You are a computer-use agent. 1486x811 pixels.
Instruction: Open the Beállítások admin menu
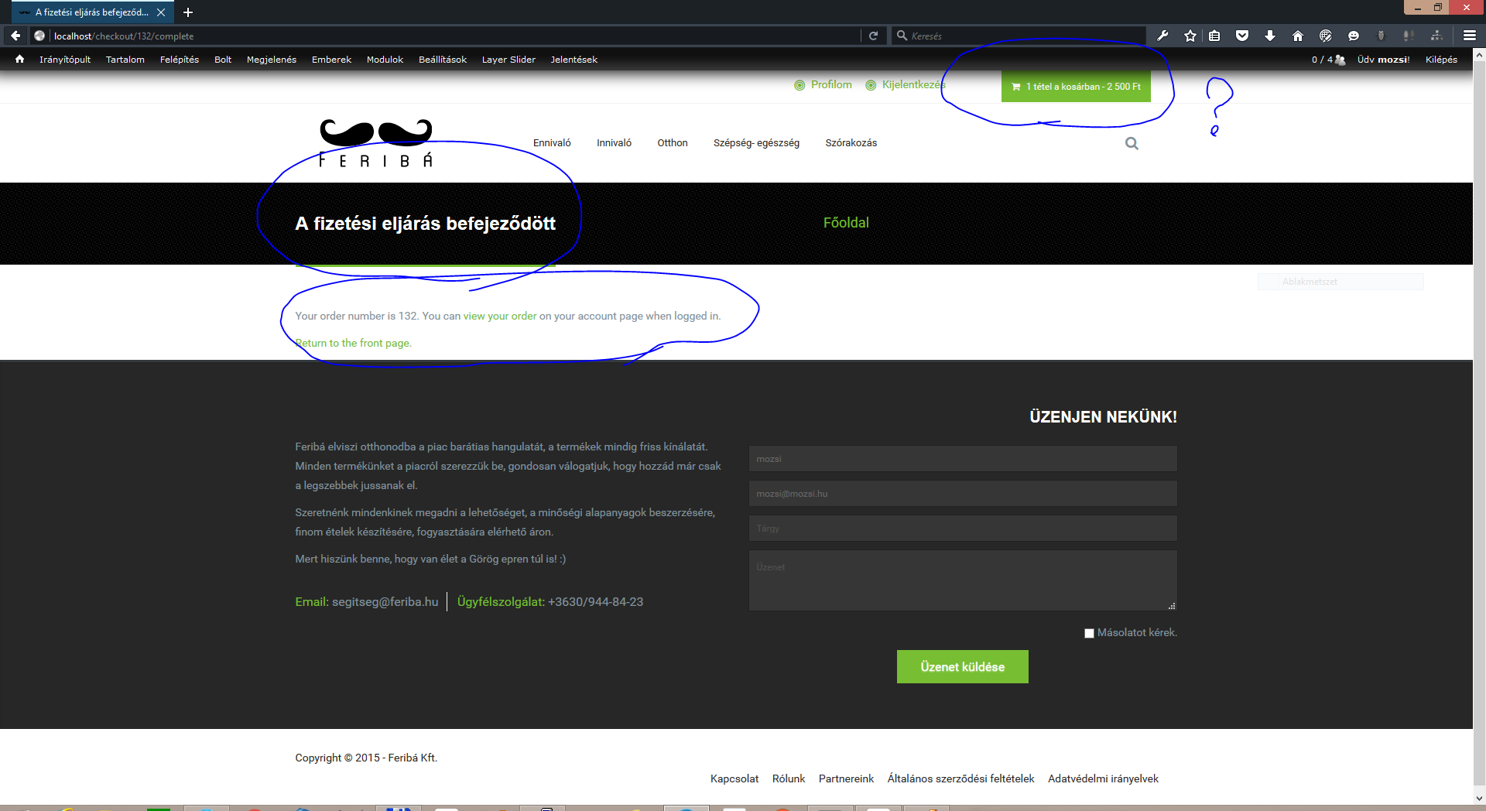[x=442, y=60]
